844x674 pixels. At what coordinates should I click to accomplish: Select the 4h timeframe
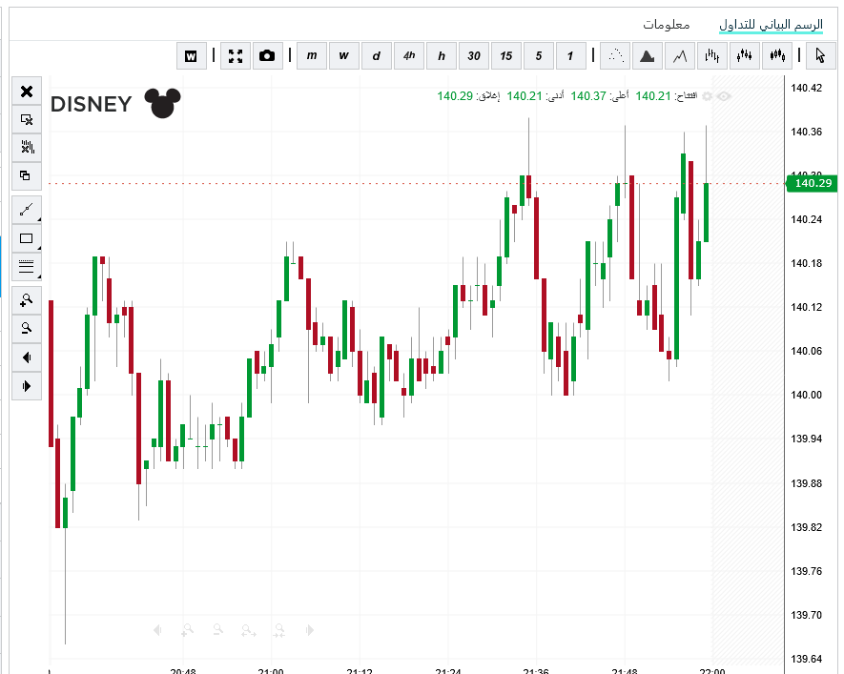coord(409,56)
